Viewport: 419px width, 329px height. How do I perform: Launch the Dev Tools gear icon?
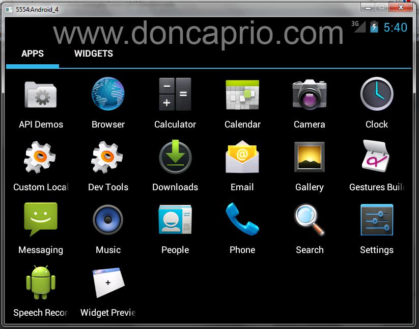click(x=107, y=157)
